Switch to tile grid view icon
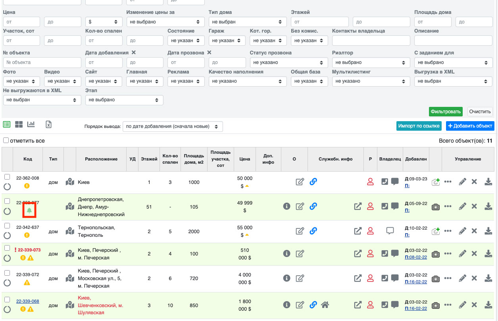The width and height of the screenshot is (498, 321). pyautogui.click(x=19, y=124)
